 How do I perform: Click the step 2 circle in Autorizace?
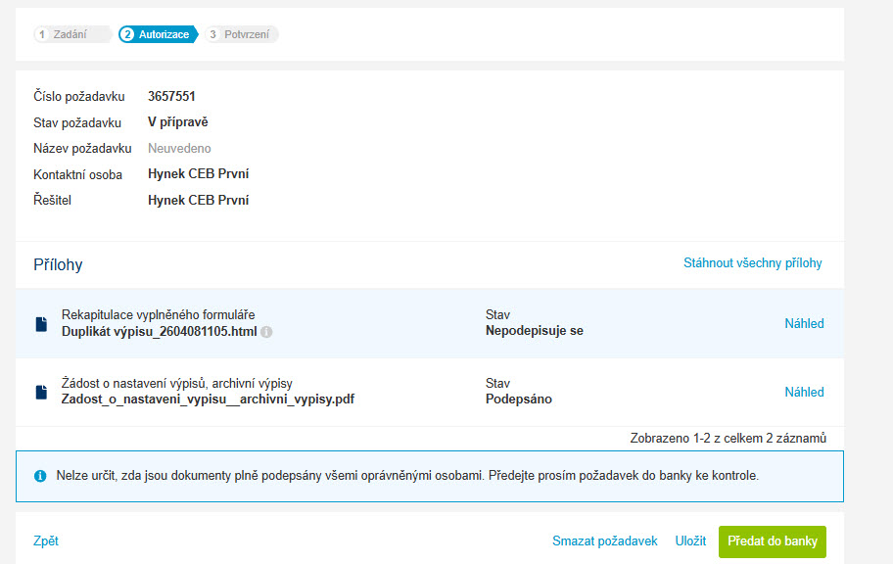127,34
